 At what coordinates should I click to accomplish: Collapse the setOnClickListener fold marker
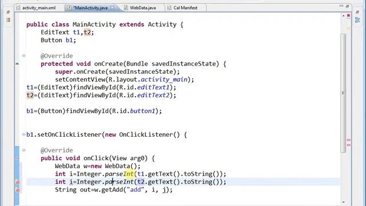pyautogui.click(x=24, y=134)
